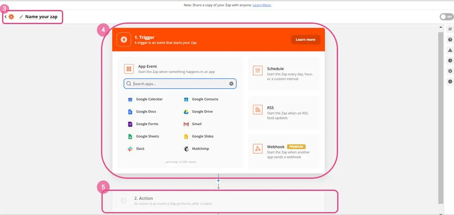Click the '1. Trigger' heading
The width and height of the screenshot is (454, 215).
click(144, 37)
